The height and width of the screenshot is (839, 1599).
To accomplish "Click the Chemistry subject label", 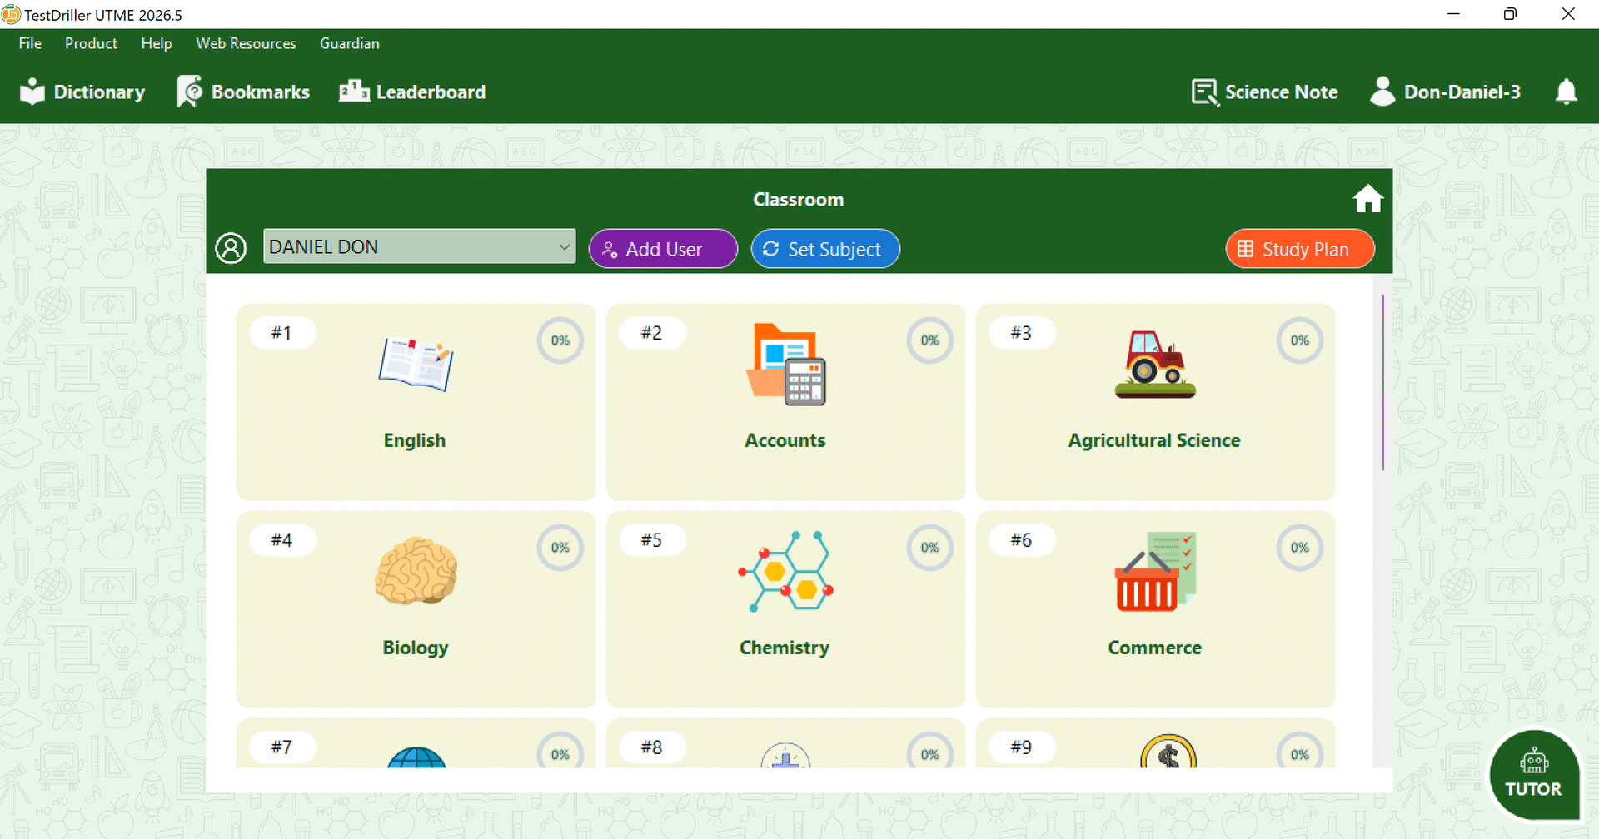I will coord(785,648).
